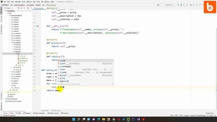Screen dimensions: 217x122
Task: Open the TODO tool window
Action: point(18,113)
